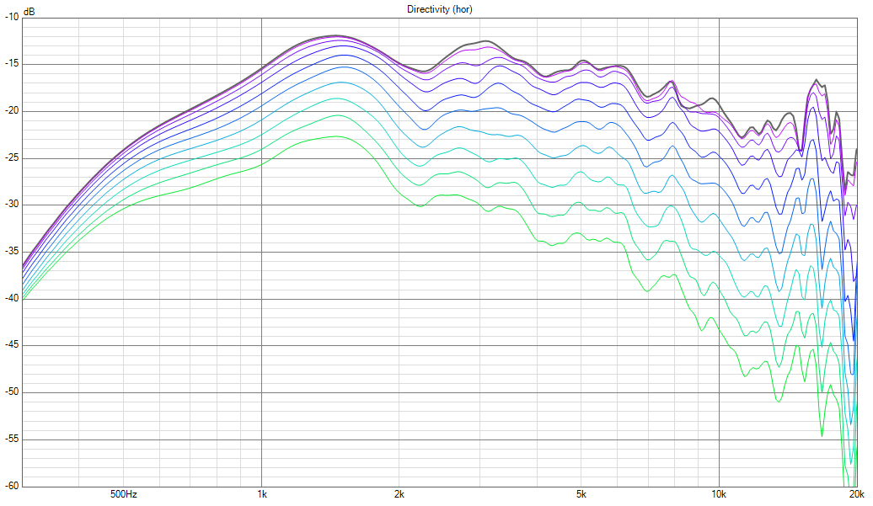Click the '-40' dB axis value
This screenshot has width=873, height=506.
[12, 298]
